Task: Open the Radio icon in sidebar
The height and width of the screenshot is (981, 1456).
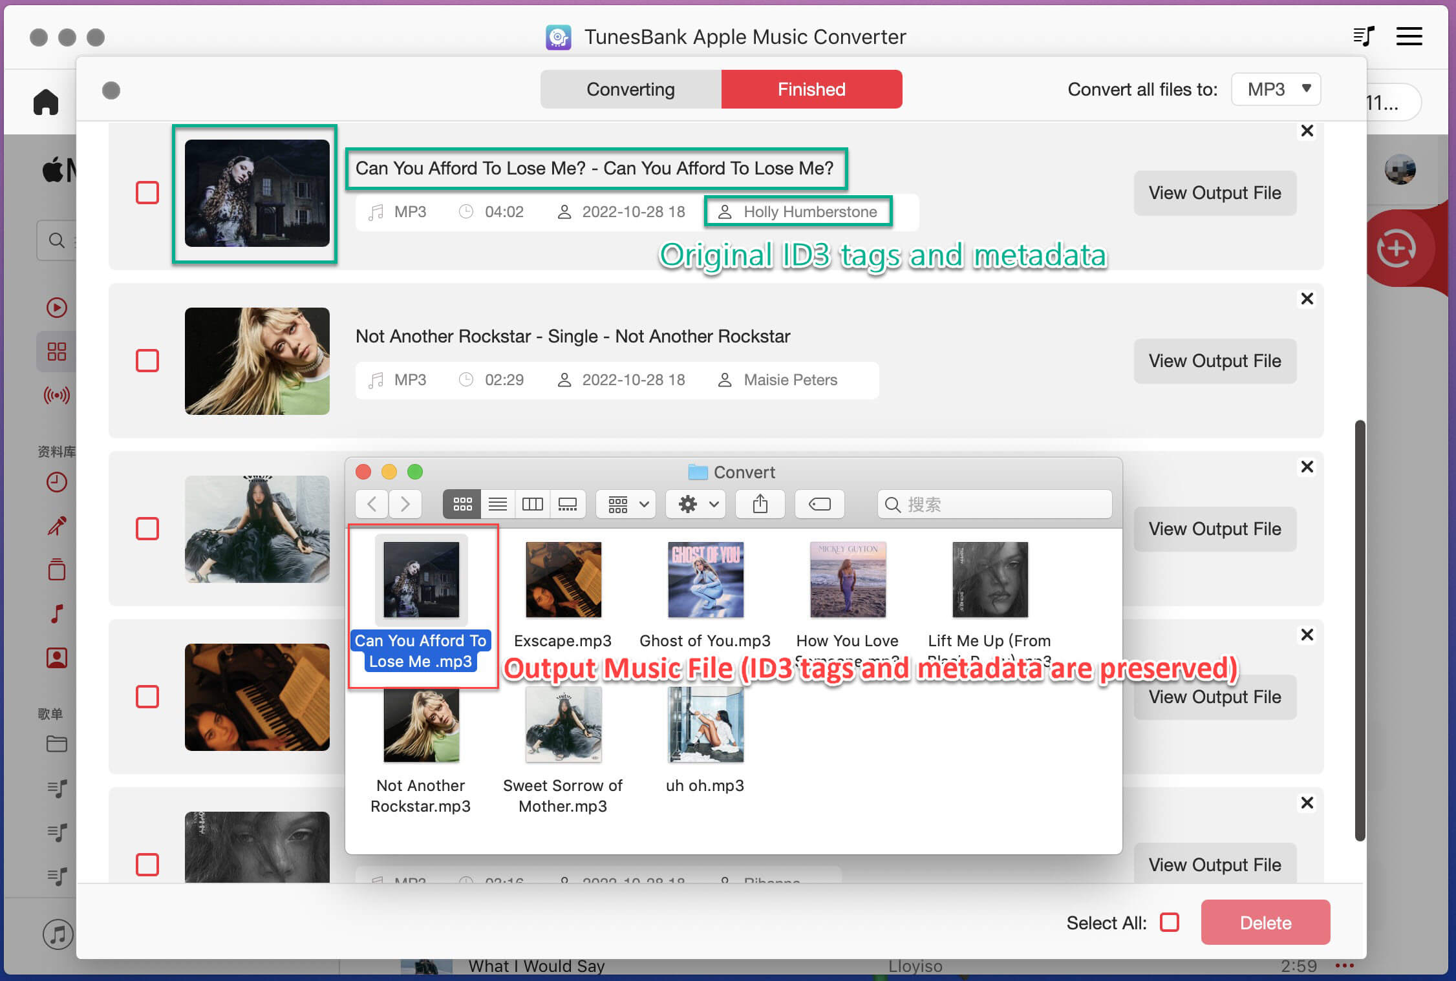Action: (57, 395)
